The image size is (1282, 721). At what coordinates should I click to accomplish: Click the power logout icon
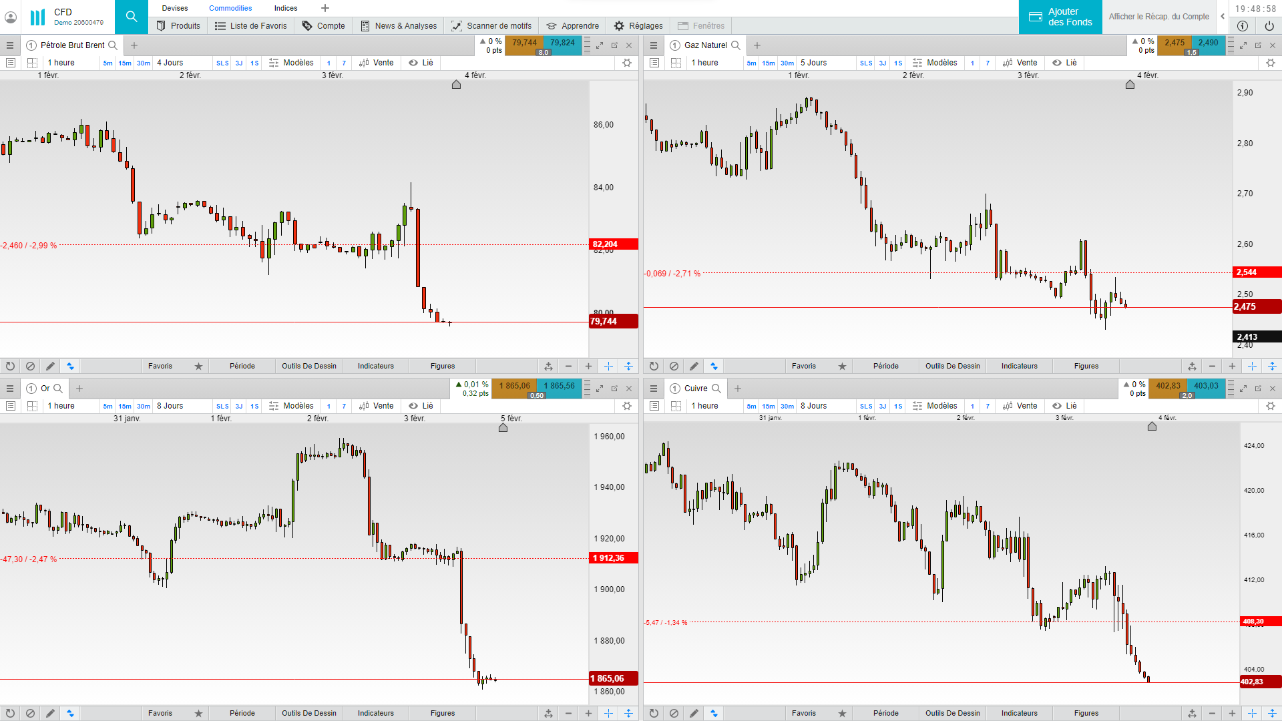point(1269,26)
